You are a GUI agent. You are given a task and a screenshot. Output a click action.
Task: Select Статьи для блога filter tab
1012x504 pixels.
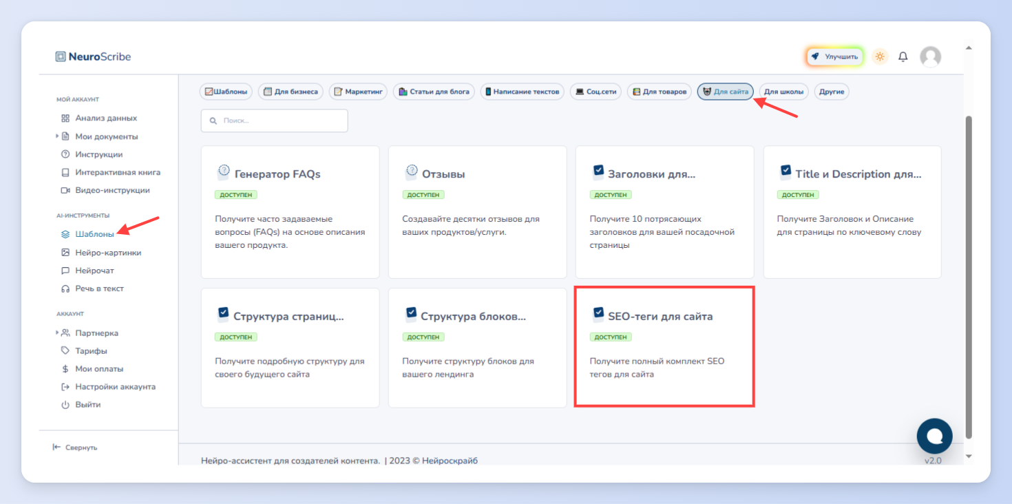pos(434,92)
